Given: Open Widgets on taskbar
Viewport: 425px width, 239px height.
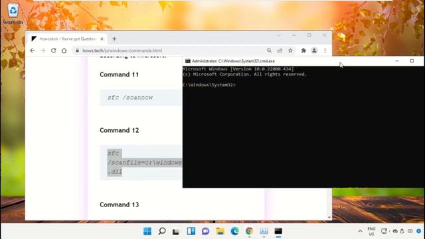Looking at the screenshot, I should 191,231.
